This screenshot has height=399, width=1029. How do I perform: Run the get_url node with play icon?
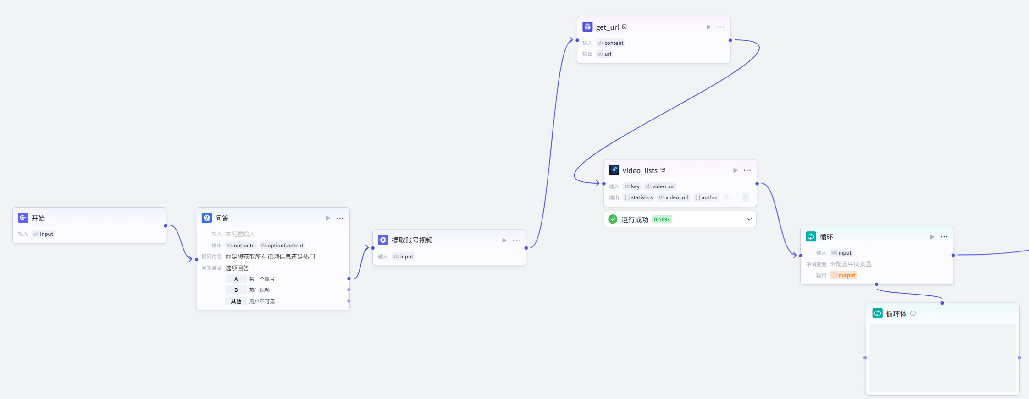[708, 27]
